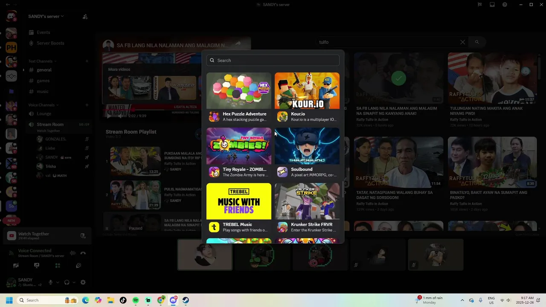Screen dimensions: 546x307
Task: Toggle the noise suppression waveform icon
Action: pos(73,253)
